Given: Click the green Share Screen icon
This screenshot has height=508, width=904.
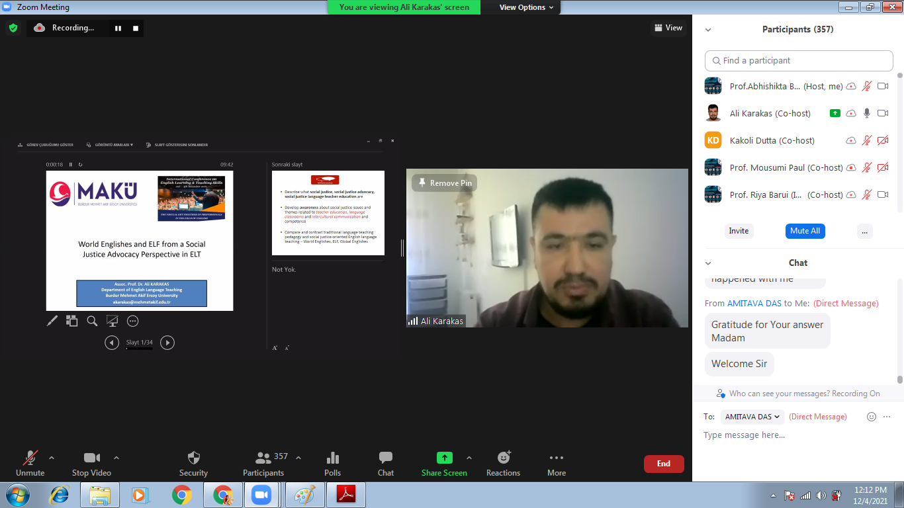Looking at the screenshot, I should (x=444, y=458).
